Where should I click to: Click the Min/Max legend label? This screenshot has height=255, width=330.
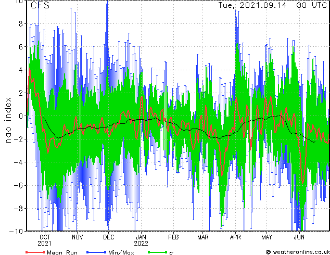point(121,252)
